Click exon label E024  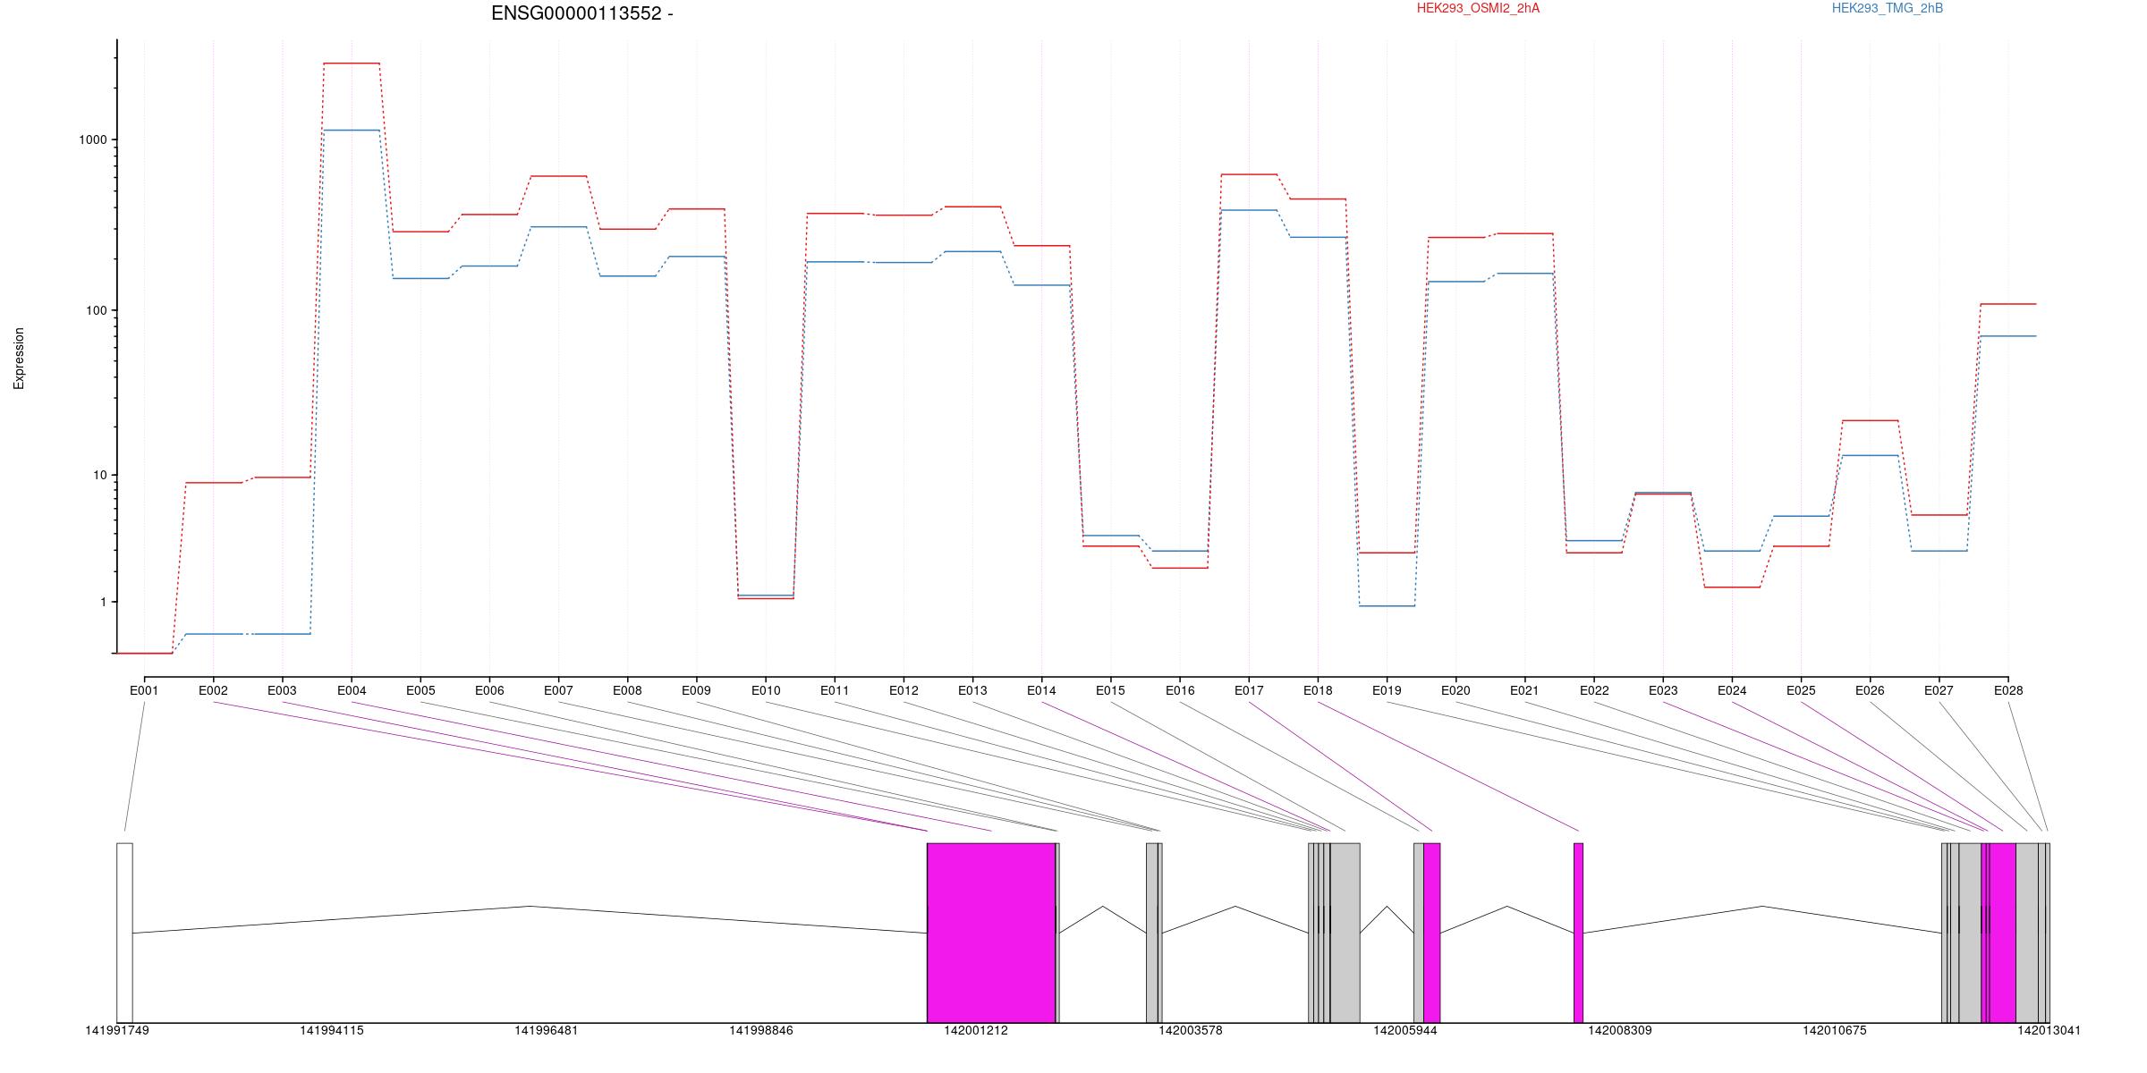point(1732,690)
